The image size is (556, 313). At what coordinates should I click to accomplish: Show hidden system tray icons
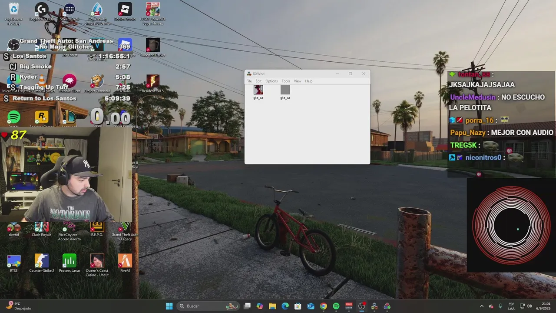coord(481,306)
